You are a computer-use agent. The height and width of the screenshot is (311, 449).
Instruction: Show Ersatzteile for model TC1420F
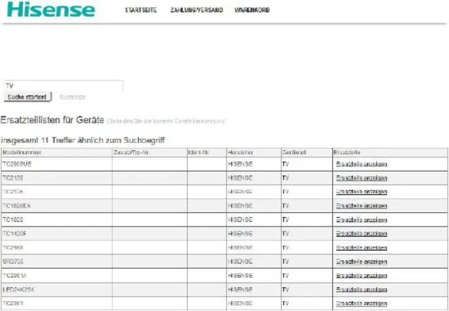[361, 234]
